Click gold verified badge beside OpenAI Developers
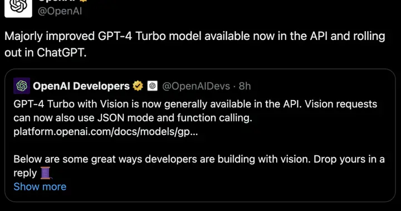The image size is (401, 211). [138, 87]
